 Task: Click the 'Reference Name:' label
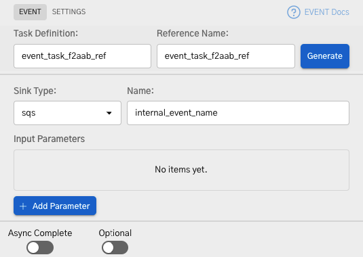coord(193,33)
